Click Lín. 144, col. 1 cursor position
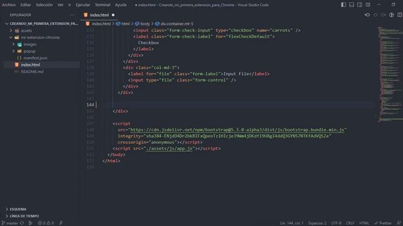 (x=292, y=223)
